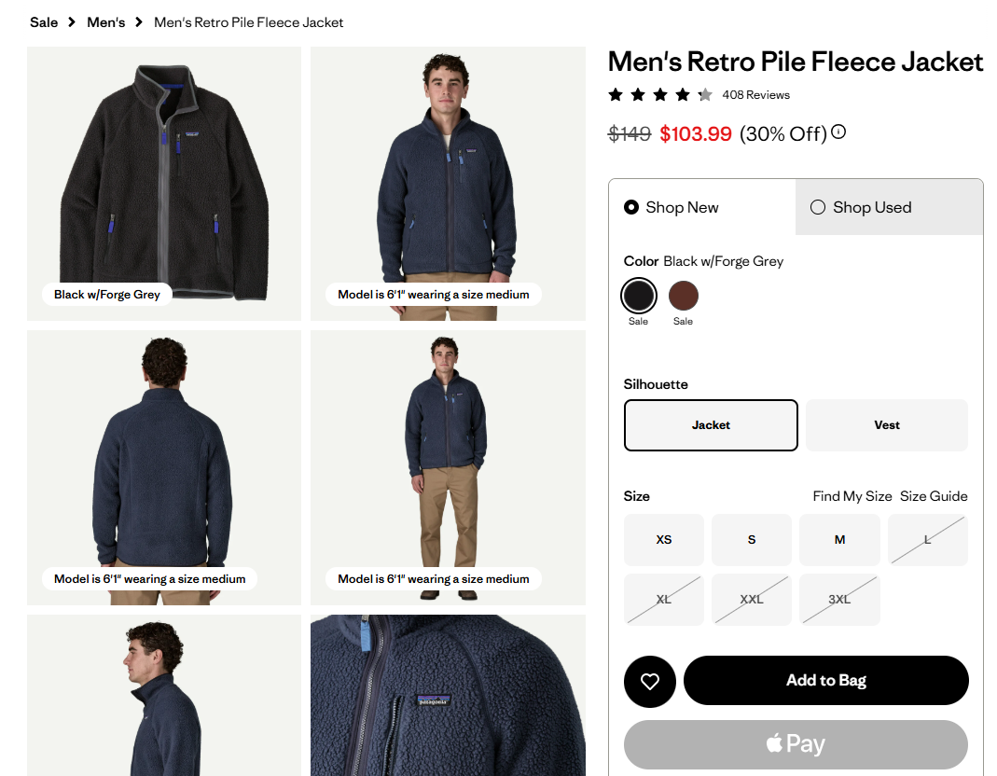The width and height of the screenshot is (997, 776).
Task: Add jacket to wishlist with heart icon
Action: 650,682
